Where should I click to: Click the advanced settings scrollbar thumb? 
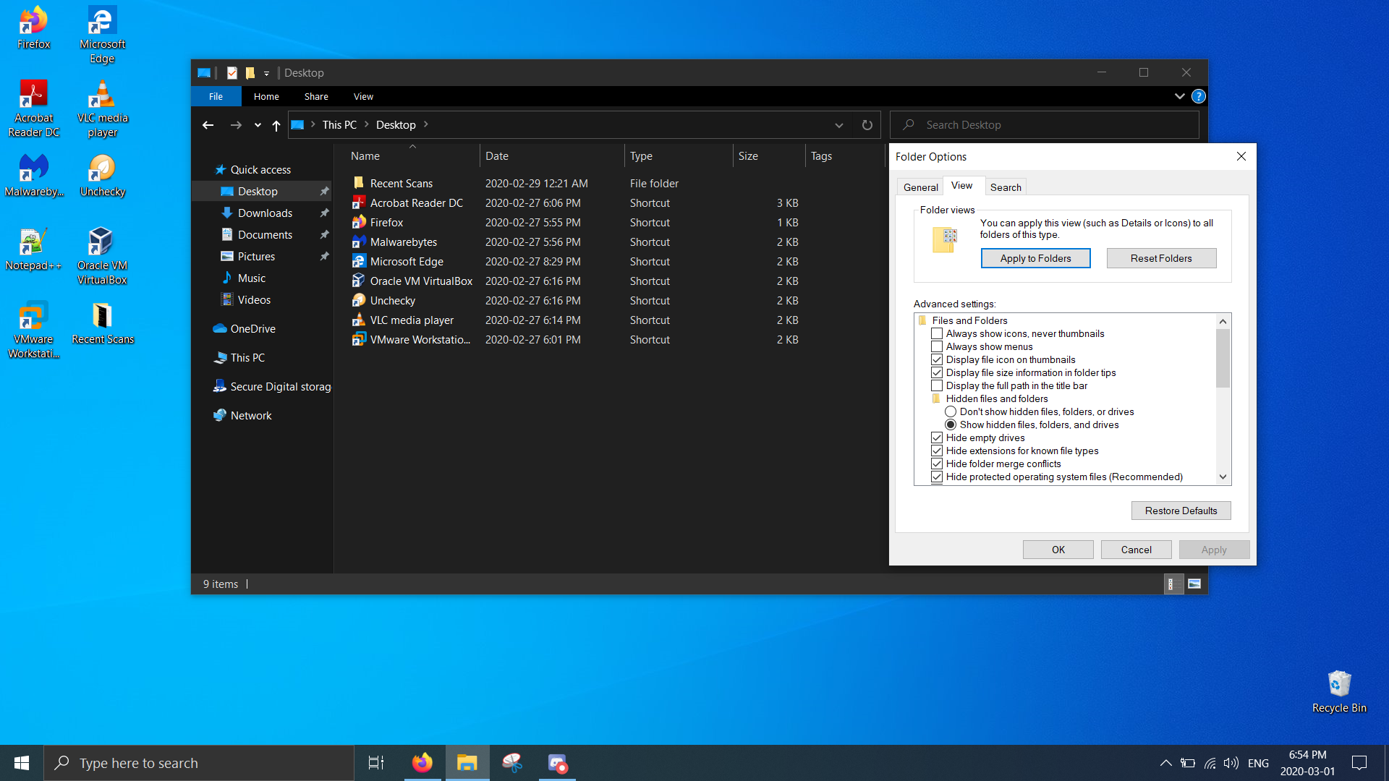coord(1223,358)
